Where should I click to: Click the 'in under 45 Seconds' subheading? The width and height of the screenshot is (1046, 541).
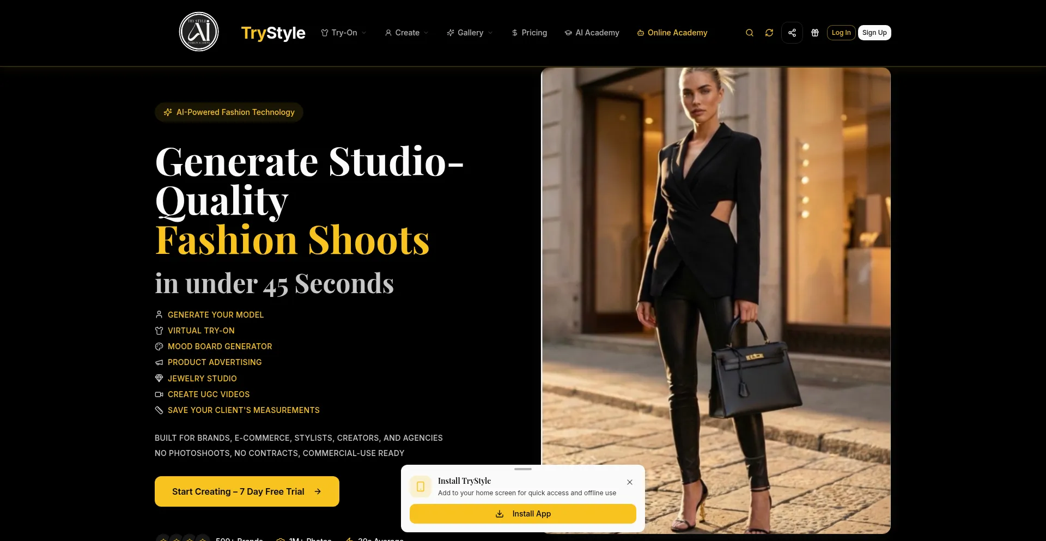274,284
